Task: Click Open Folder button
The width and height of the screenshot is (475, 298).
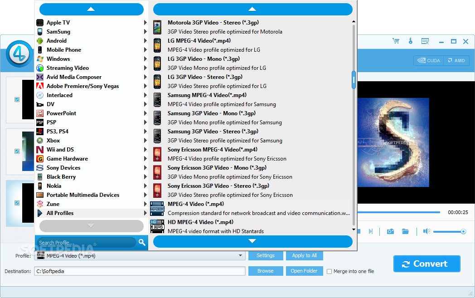Action: click(x=305, y=271)
